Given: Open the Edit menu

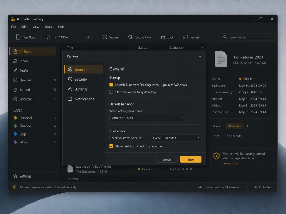Looking at the screenshot, I should pyautogui.click(x=24, y=27).
